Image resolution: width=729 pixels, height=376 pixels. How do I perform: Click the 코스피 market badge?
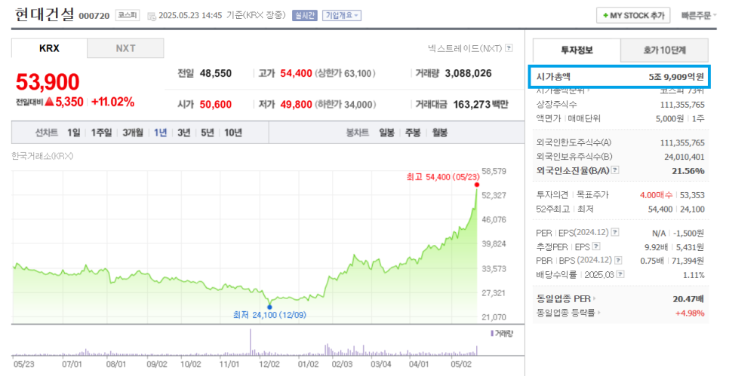(128, 15)
